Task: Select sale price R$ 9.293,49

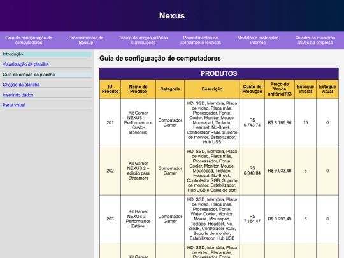Action: coord(280,219)
